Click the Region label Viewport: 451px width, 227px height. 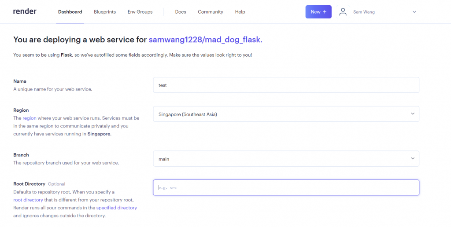click(21, 110)
